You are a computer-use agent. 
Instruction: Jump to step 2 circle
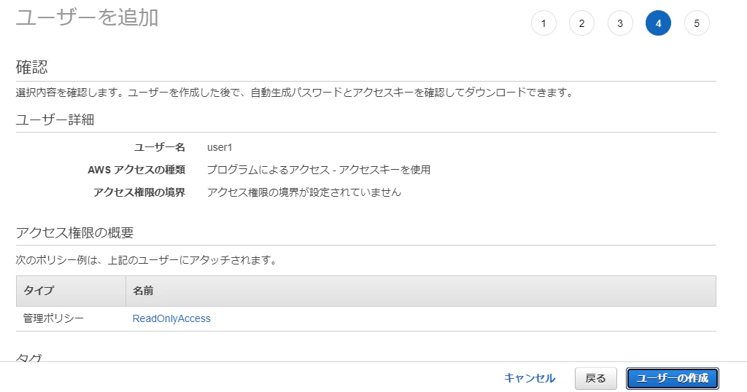pyautogui.click(x=581, y=23)
